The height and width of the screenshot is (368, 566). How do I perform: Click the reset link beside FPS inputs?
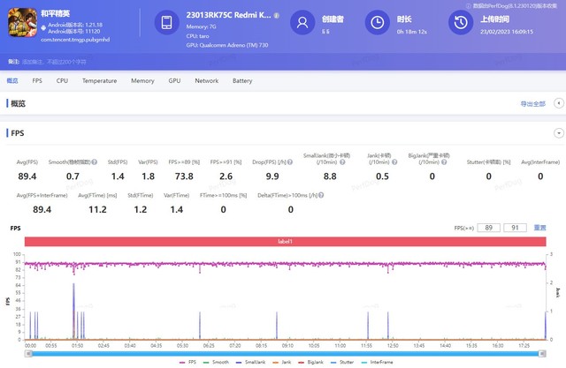click(x=539, y=228)
